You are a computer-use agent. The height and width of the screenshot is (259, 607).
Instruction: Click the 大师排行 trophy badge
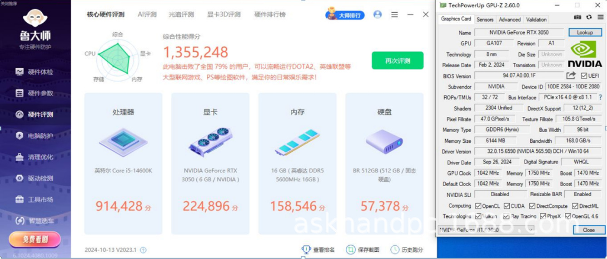345,15
